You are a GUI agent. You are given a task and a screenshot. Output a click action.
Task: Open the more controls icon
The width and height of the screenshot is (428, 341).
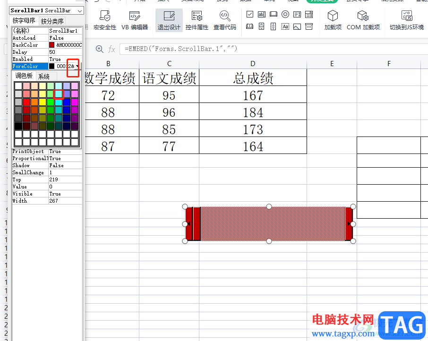click(x=309, y=26)
